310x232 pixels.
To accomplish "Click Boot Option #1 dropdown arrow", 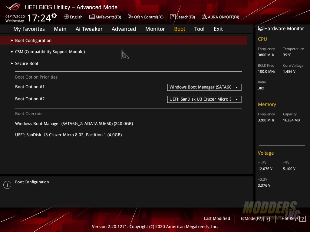I will click(x=236, y=87).
